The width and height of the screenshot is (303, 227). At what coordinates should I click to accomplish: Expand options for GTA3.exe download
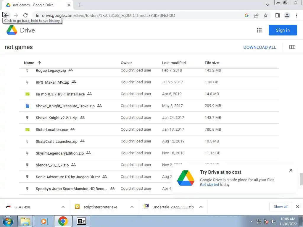pyautogui.click(x=63, y=207)
